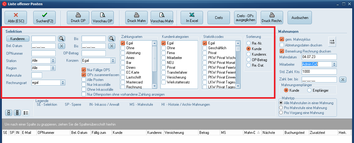Open Vorschau OP preview
This screenshot has height=143, width=354.
[102, 17]
